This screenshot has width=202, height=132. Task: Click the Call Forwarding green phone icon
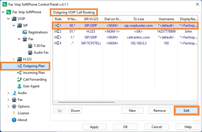19,79
